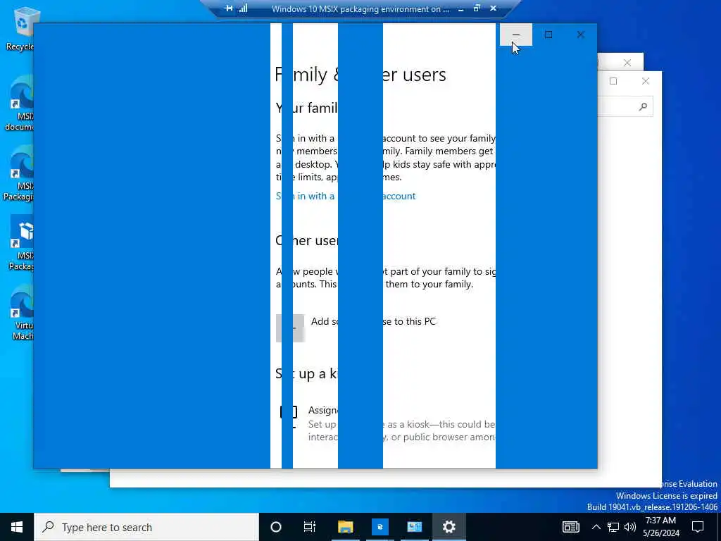Screen dimensions: 721x541
Task: Switch to the blue MSIX Packaging Tool taskbar app
Action: tap(380, 527)
